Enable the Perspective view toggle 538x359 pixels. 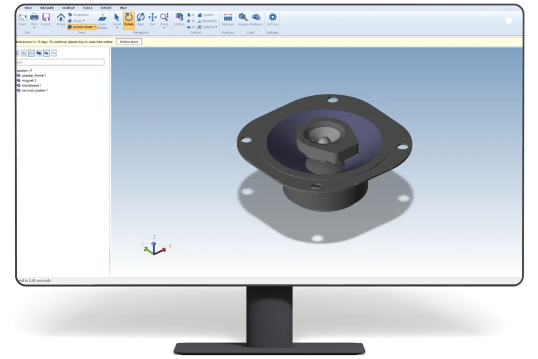[80, 15]
